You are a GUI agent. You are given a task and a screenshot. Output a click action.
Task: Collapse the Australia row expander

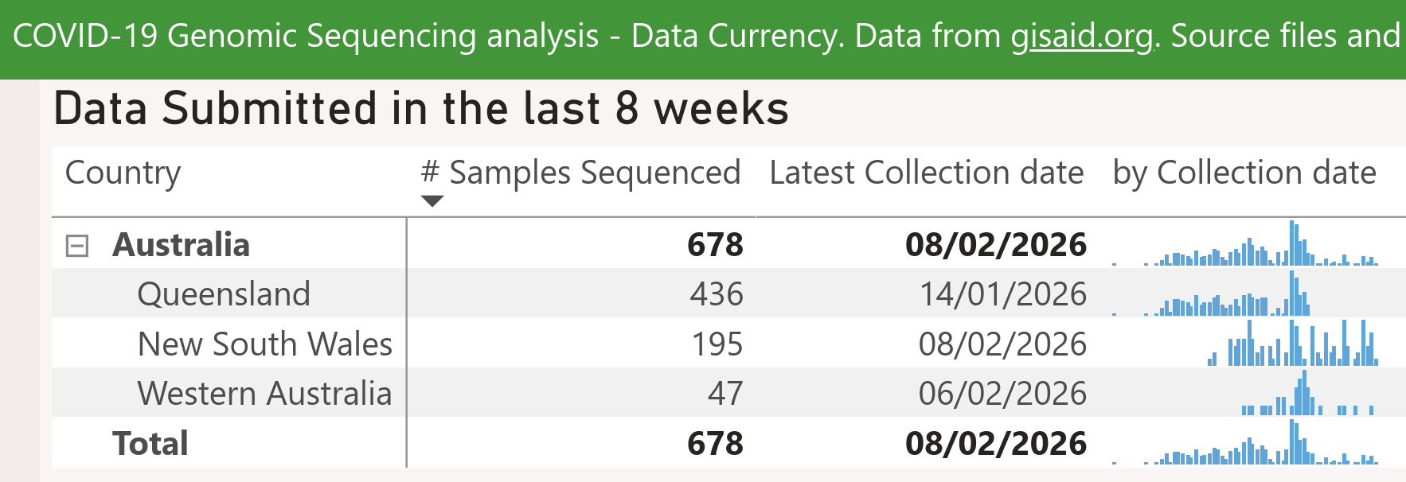[x=76, y=246]
